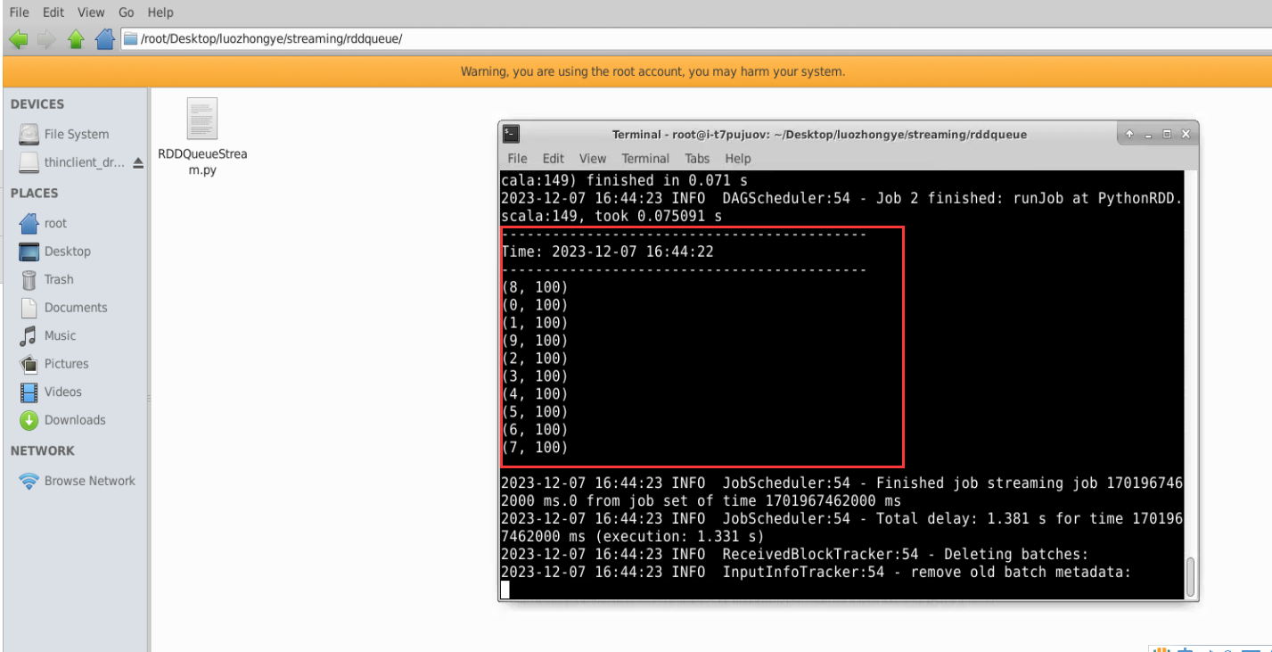Open File System in sidebar
Image resolution: width=1272 pixels, height=652 pixels.
tap(77, 134)
